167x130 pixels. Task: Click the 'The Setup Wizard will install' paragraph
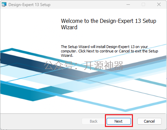tap(109, 51)
